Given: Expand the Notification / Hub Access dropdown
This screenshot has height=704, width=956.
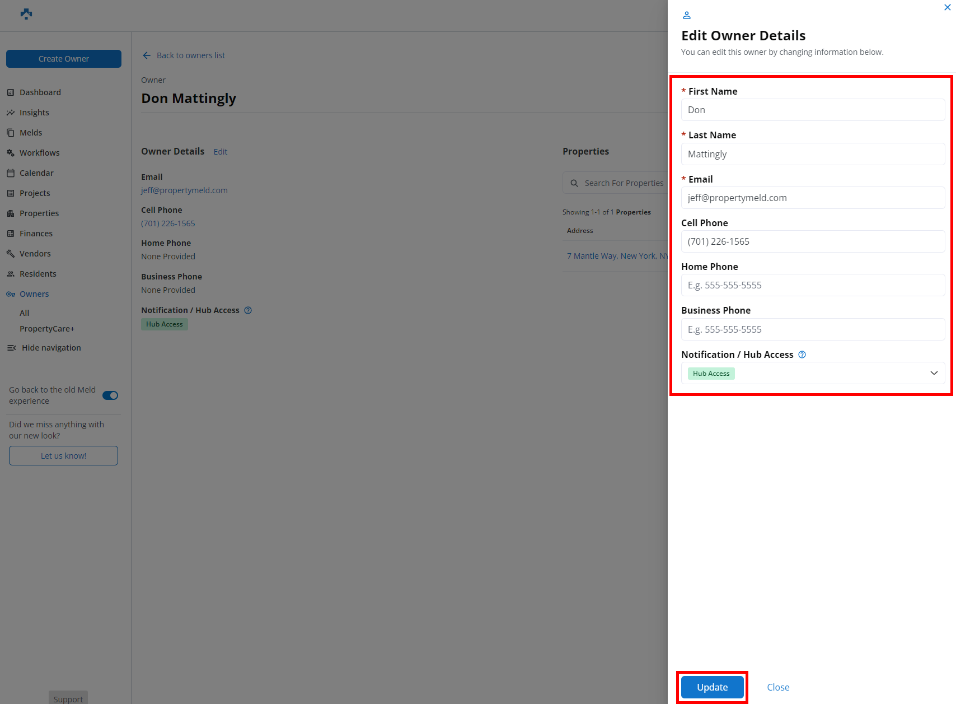Looking at the screenshot, I should tap(934, 374).
